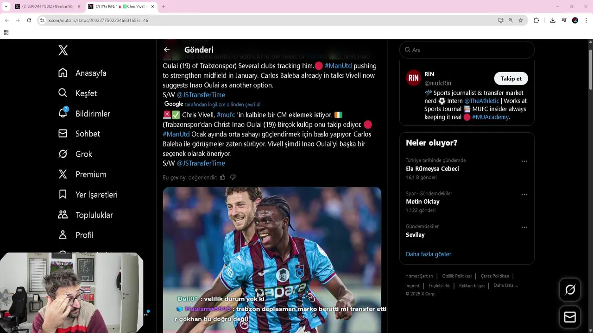Open Profil person icon
593x333 pixels.
pyautogui.click(x=63, y=235)
